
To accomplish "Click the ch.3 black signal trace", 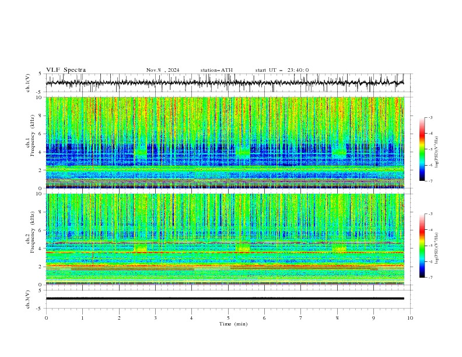I will click(x=225, y=299).
